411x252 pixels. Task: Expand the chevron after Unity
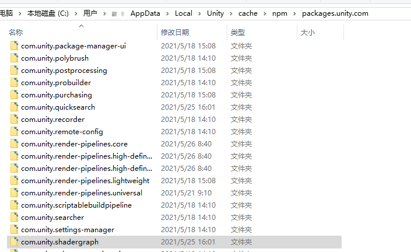click(x=231, y=13)
